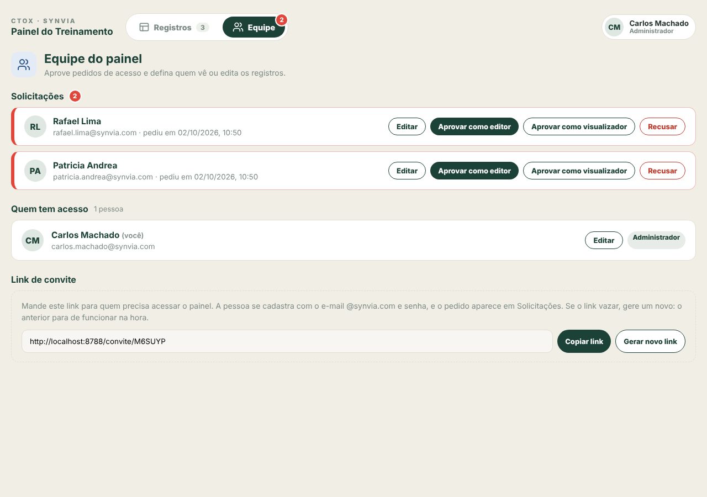Edit Rafael Lima's request

click(x=407, y=126)
